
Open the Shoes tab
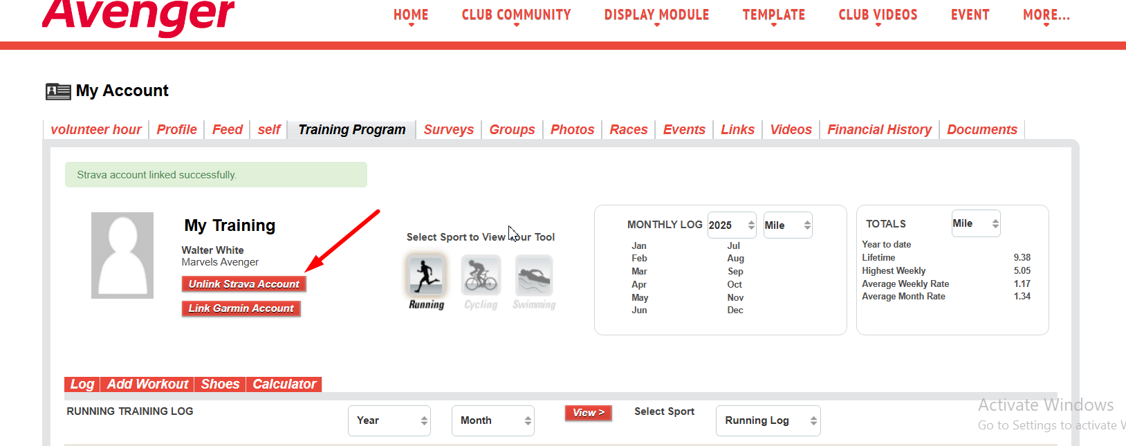coord(220,384)
